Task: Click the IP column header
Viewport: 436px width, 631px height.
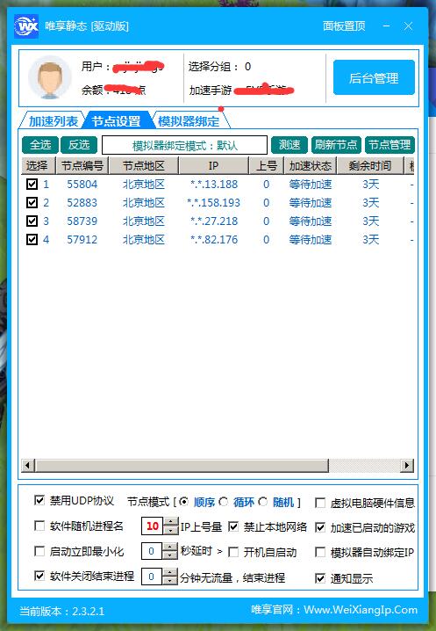Action: pos(213,165)
